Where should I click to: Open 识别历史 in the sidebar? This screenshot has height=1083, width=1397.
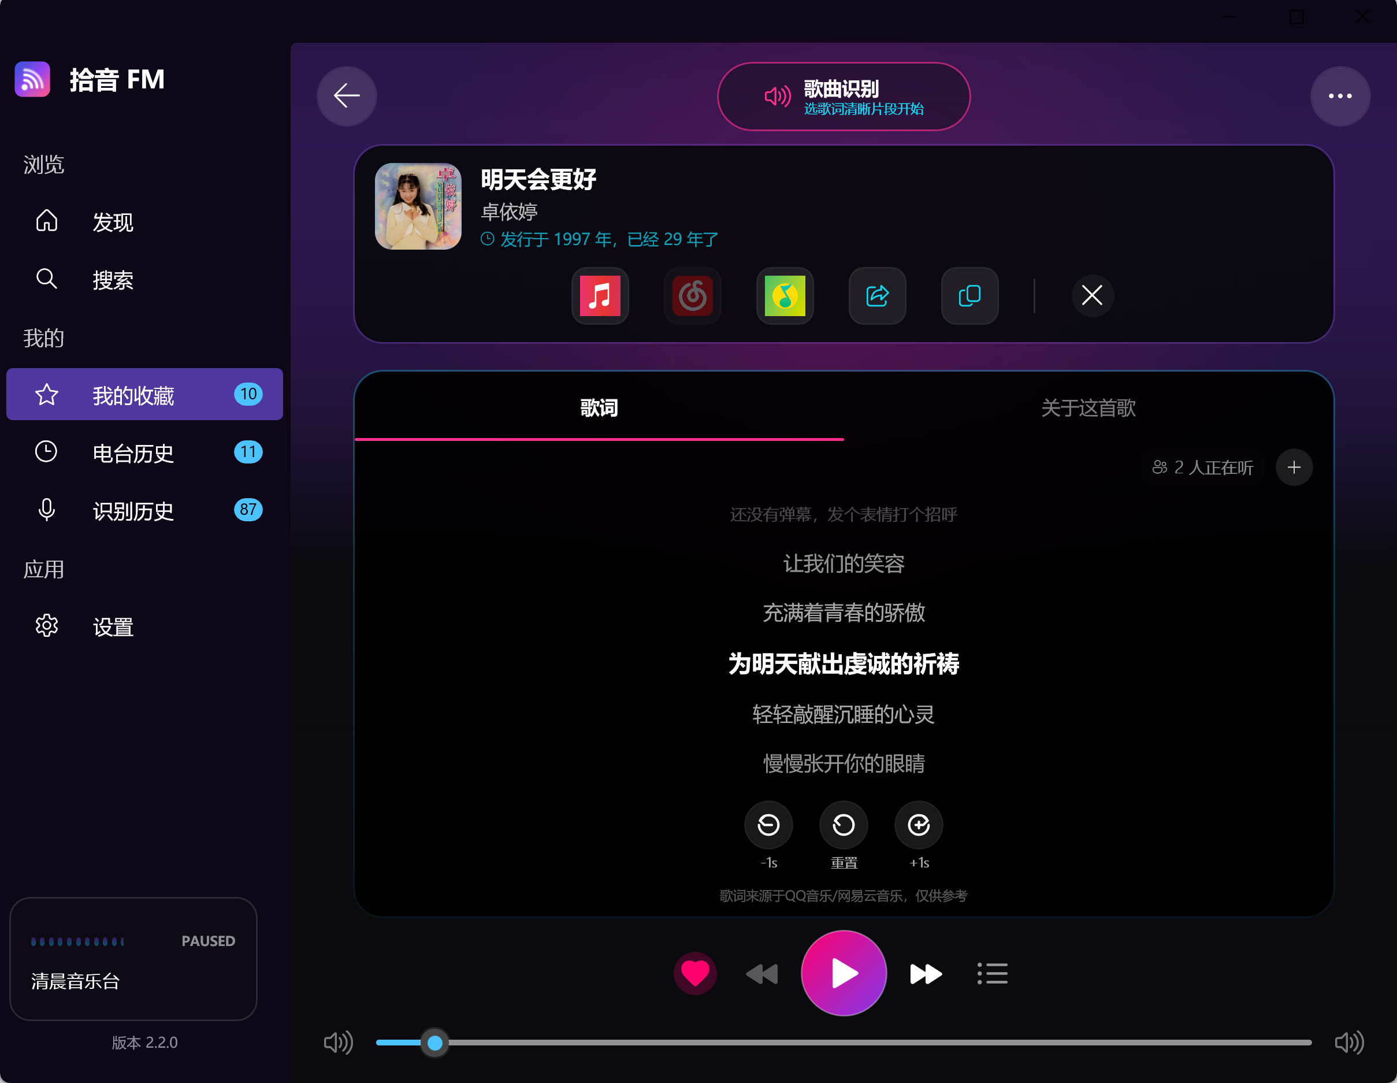[144, 510]
